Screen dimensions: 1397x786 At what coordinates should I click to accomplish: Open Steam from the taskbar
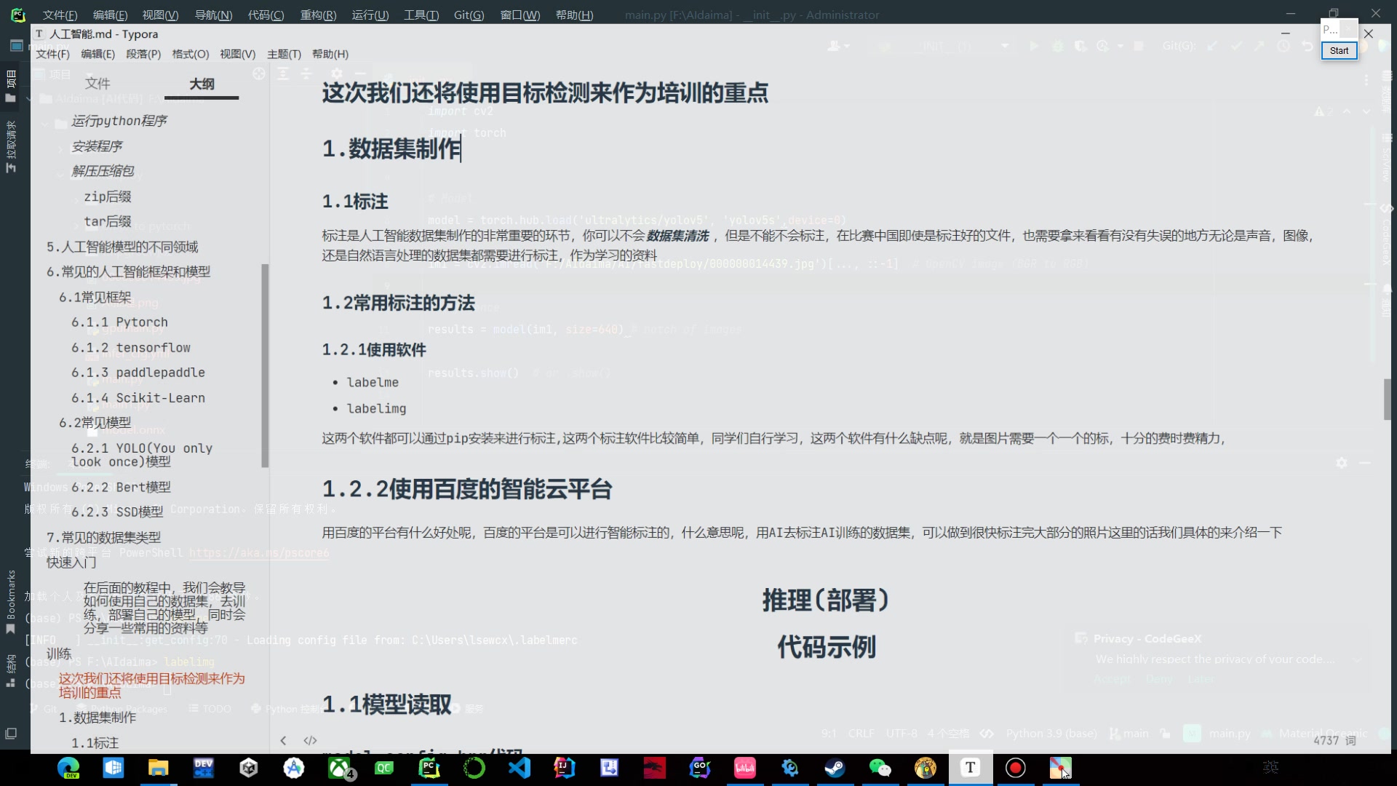[835, 768]
